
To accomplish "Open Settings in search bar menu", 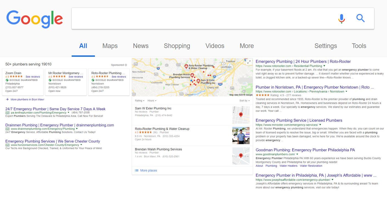I will pos(326,46).
